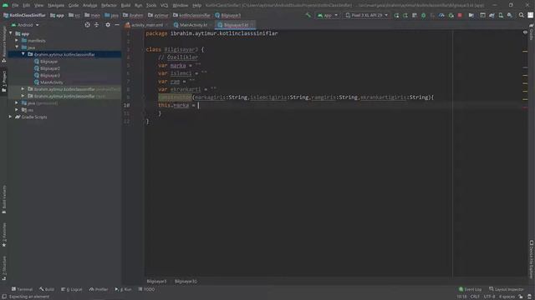The width and height of the screenshot is (535, 300).
Task: Toggle the Build Variants side tab
Action: (4, 199)
